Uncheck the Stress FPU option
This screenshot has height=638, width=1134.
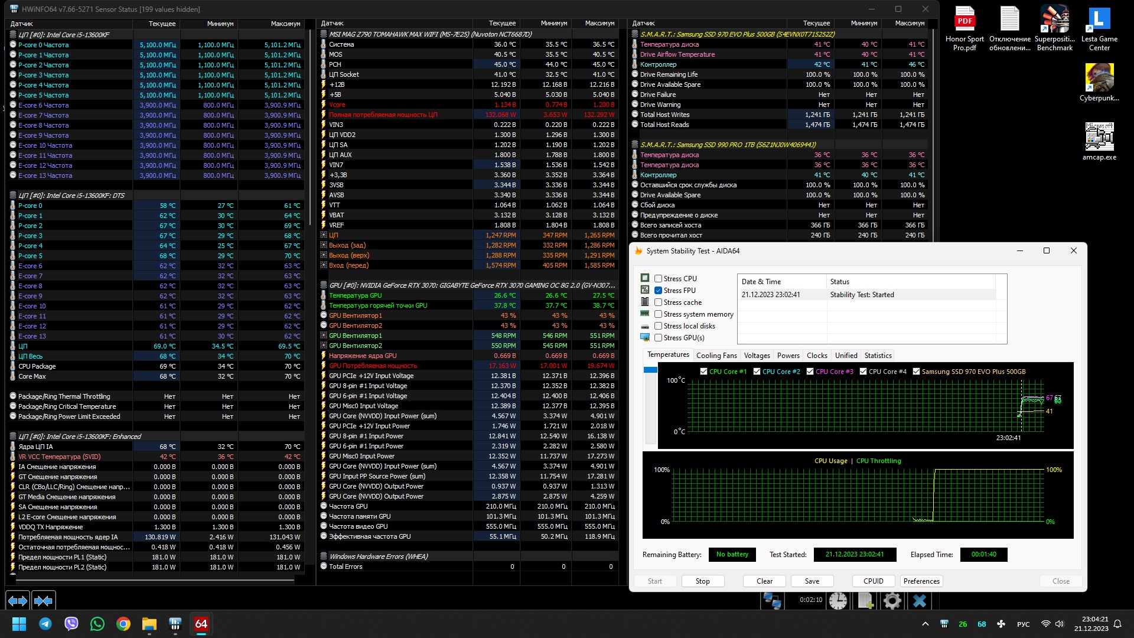[658, 291]
